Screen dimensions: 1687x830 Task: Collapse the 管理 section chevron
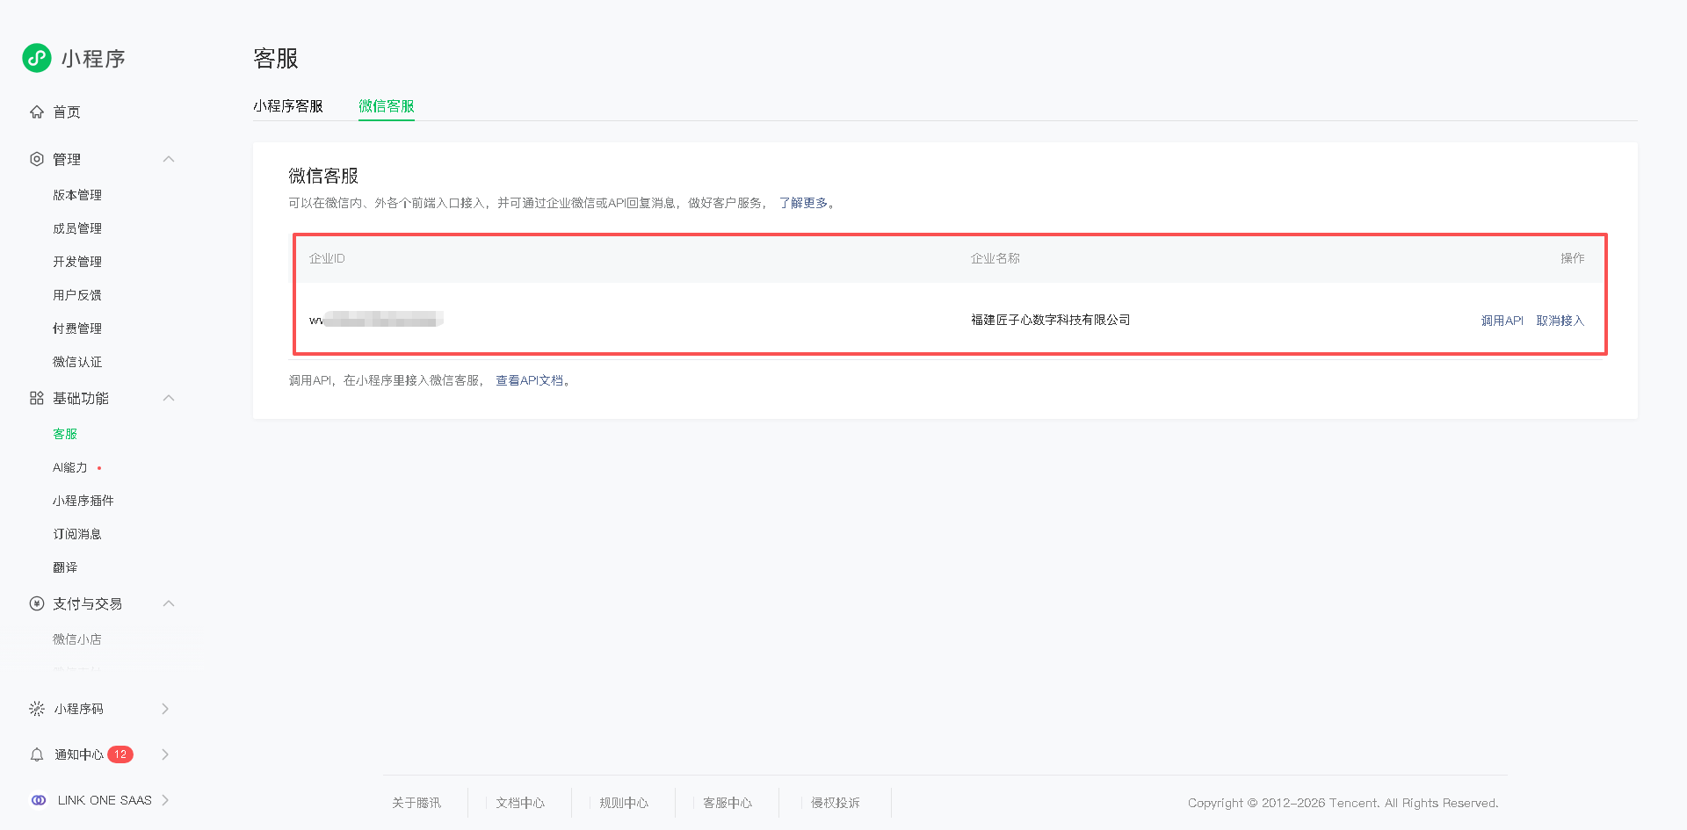(x=169, y=159)
